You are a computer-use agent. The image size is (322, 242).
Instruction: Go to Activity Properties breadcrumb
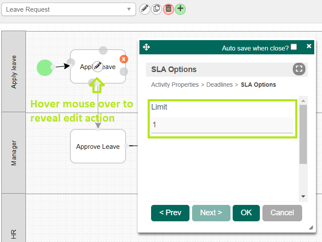[175, 85]
